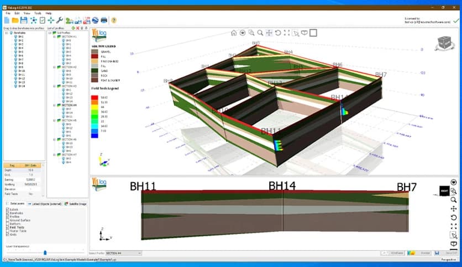Print using the printer toolbar icon

pos(104,20)
